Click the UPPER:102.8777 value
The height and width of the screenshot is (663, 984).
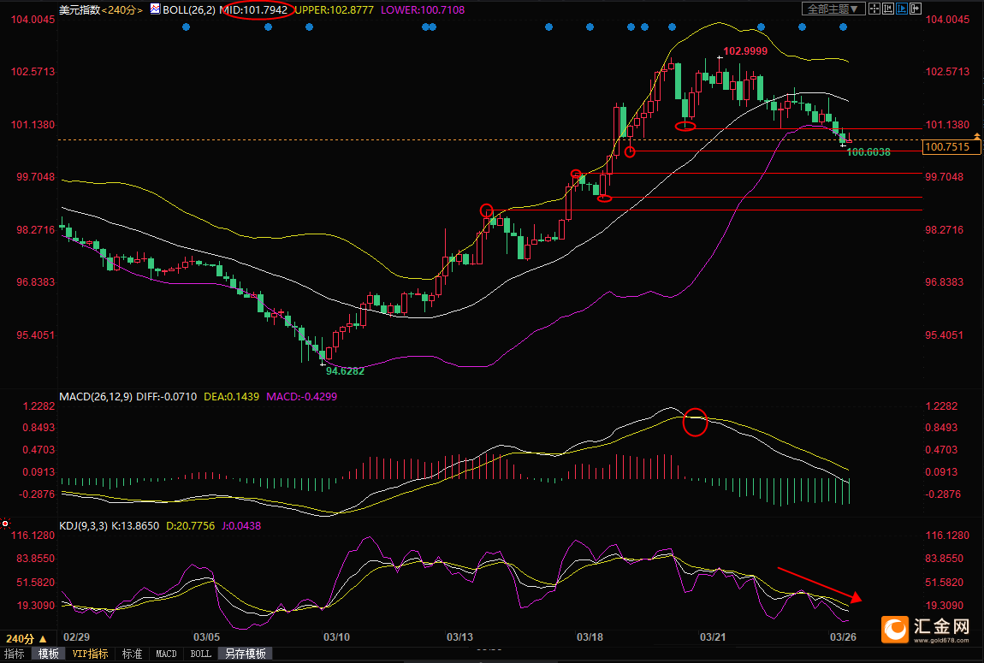click(334, 10)
